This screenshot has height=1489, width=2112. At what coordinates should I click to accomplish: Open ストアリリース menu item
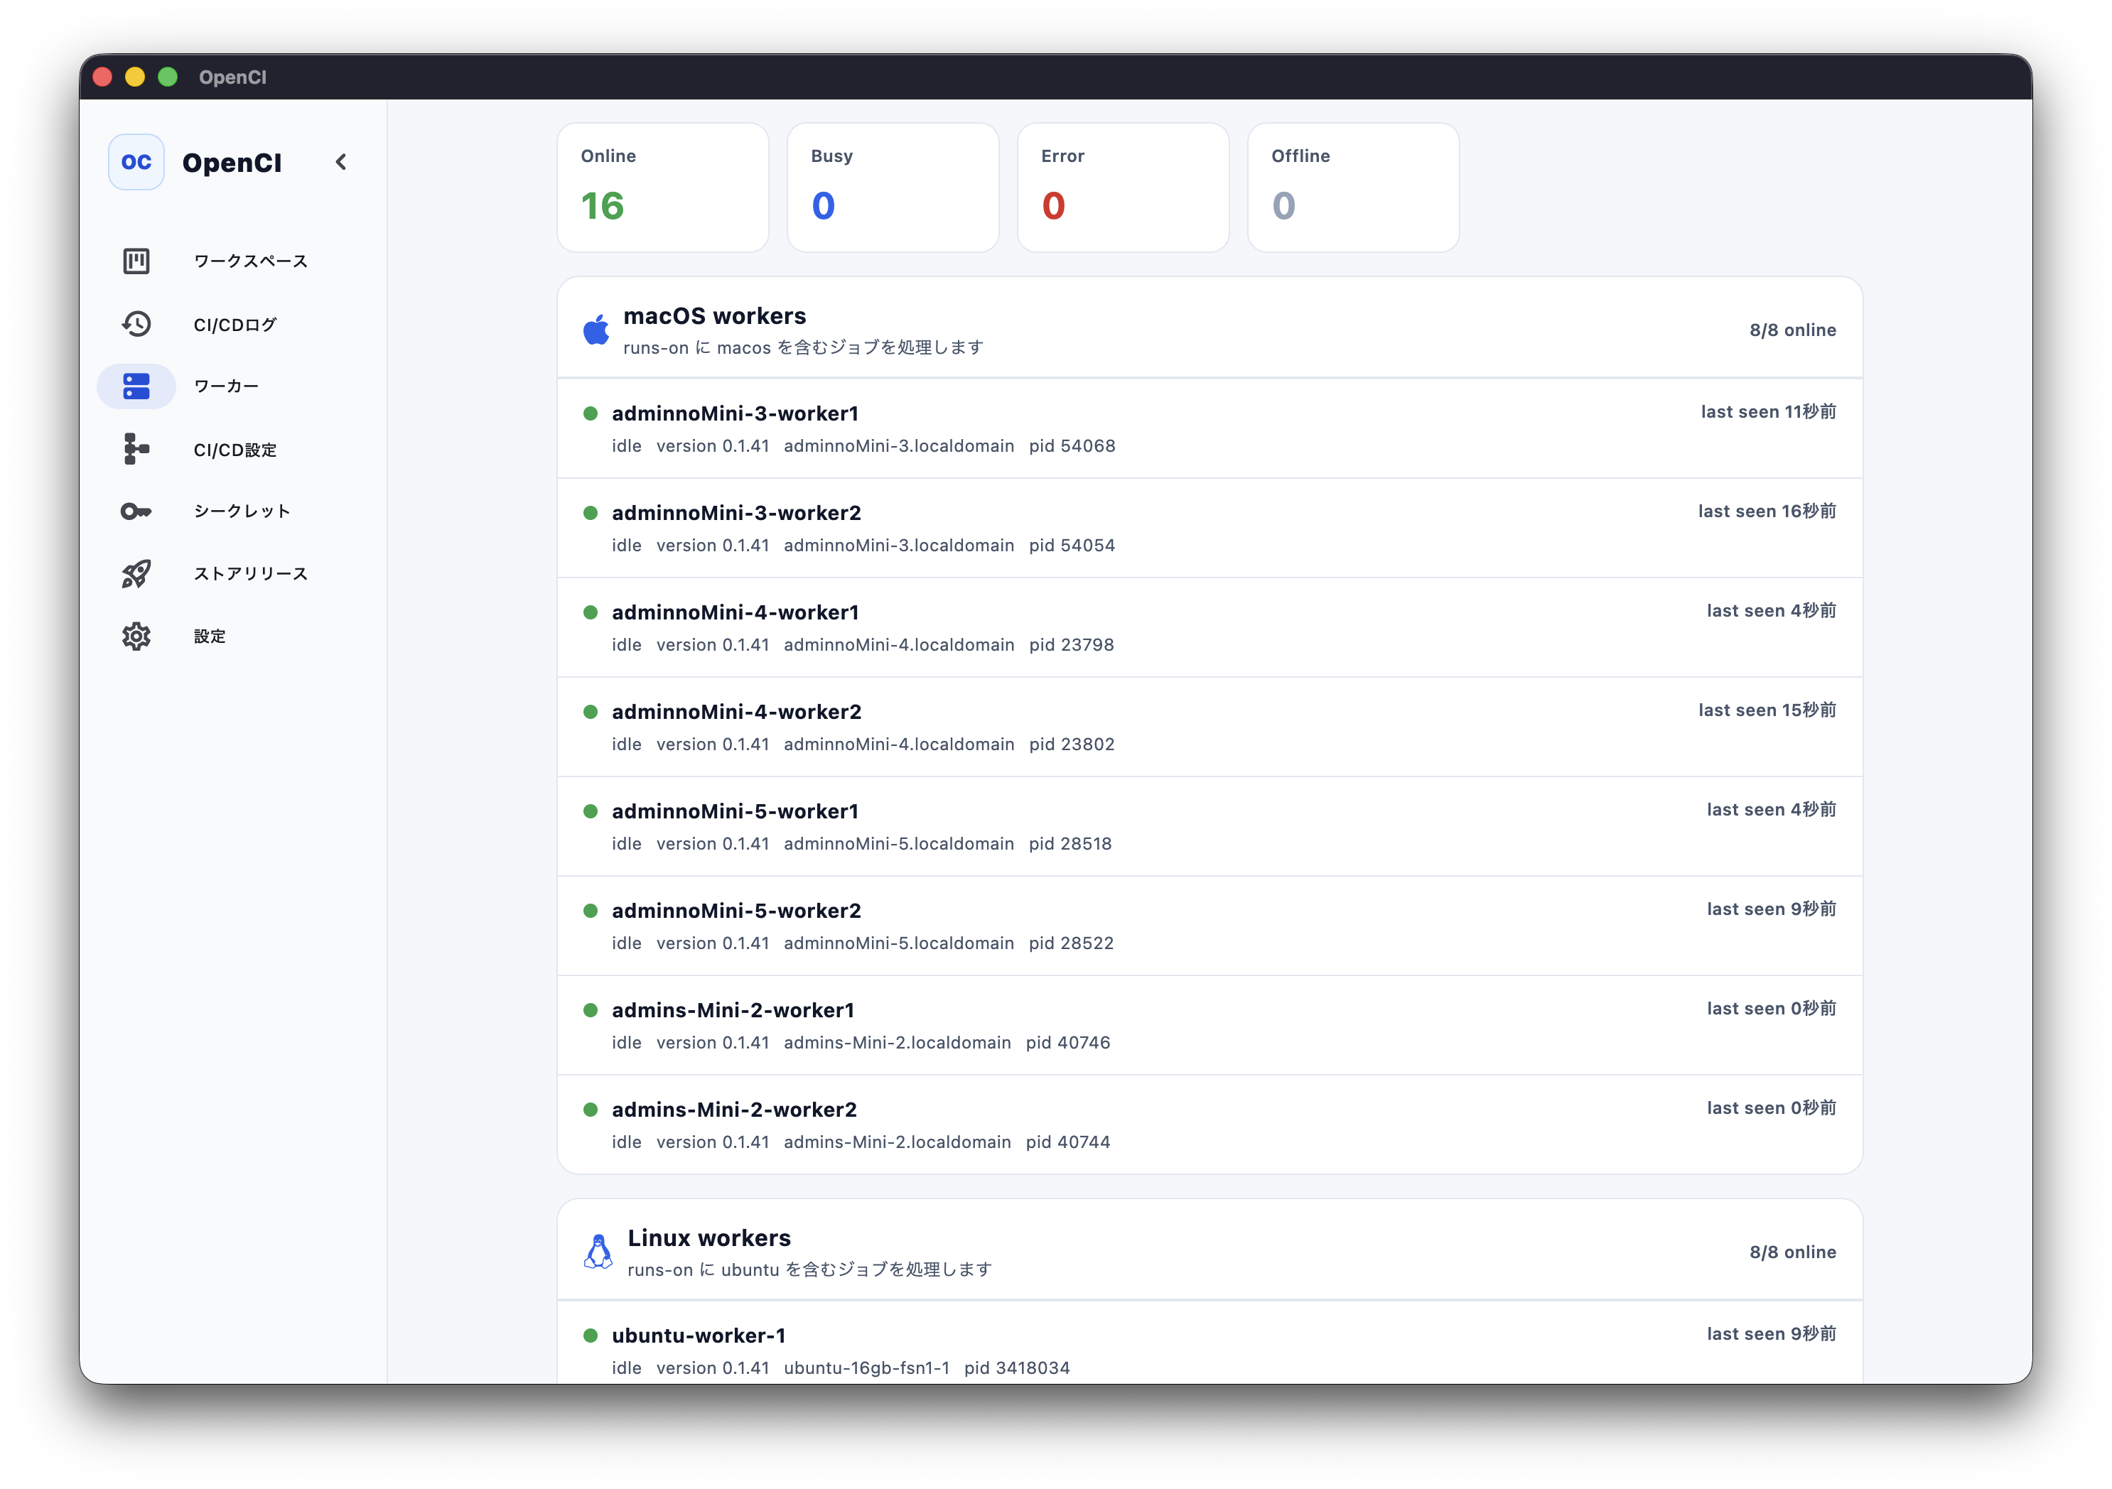250,574
